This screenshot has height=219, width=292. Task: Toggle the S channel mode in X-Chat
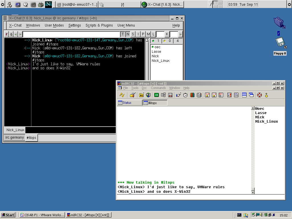[133, 34]
